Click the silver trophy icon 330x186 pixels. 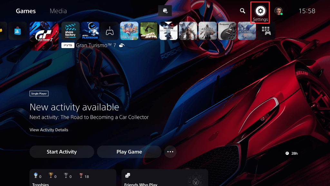[x=66, y=175]
